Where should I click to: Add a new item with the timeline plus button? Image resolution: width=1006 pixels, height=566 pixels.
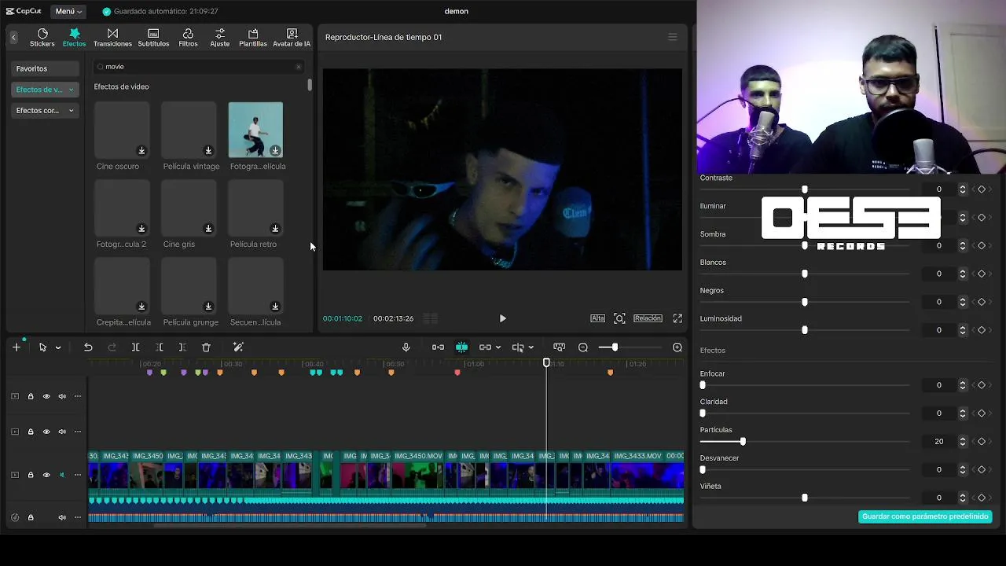17,347
